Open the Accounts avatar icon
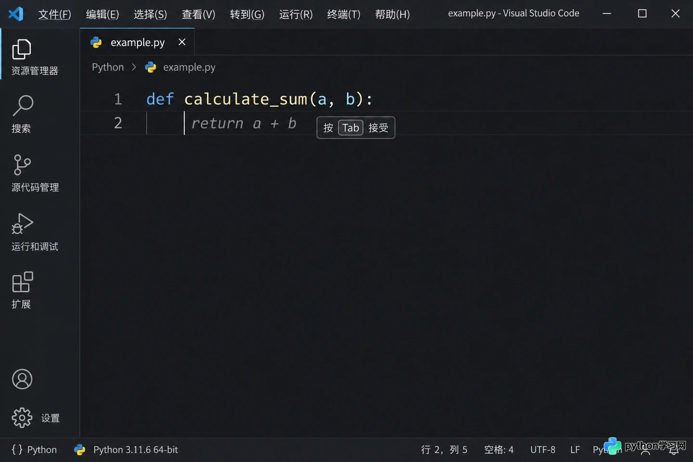 [x=22, y=379]
